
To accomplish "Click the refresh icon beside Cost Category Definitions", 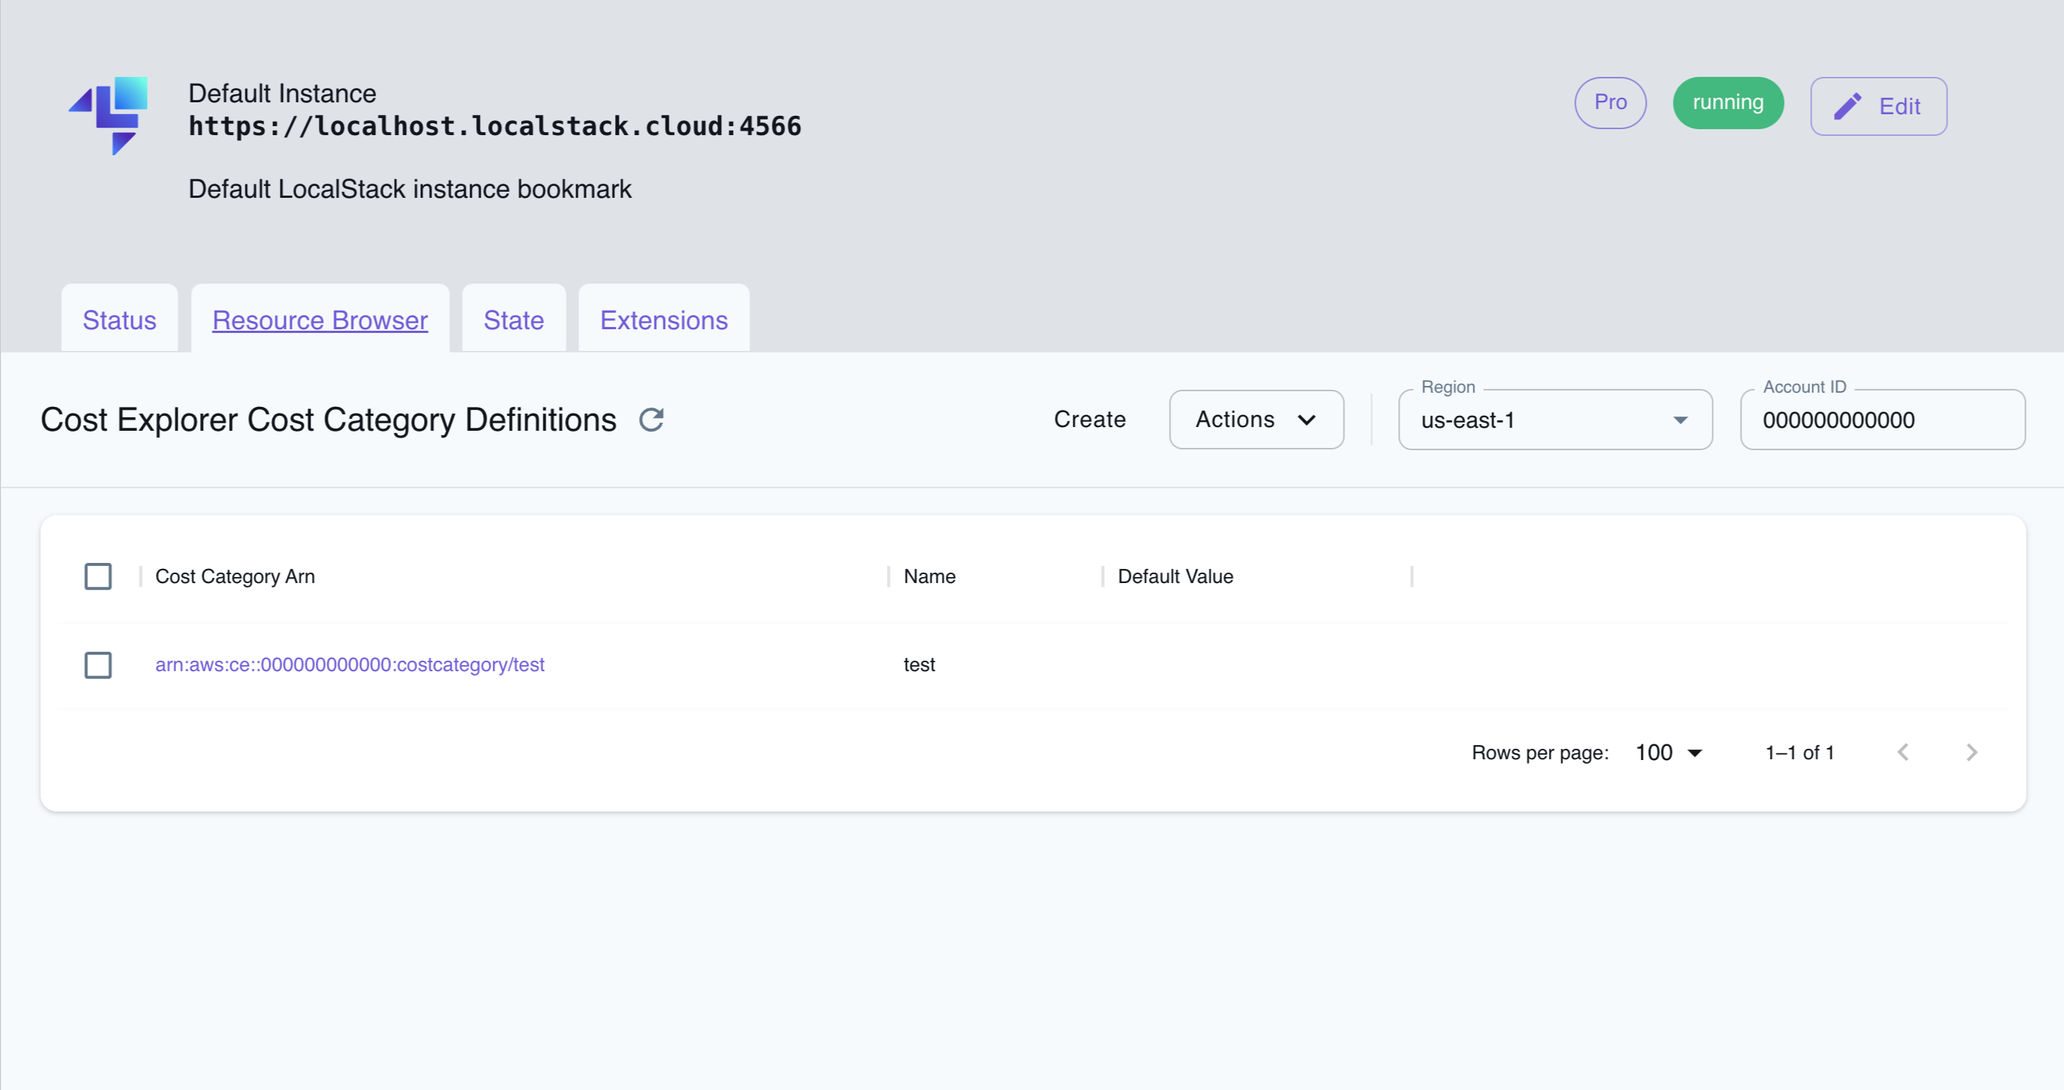I will [652, 420].
